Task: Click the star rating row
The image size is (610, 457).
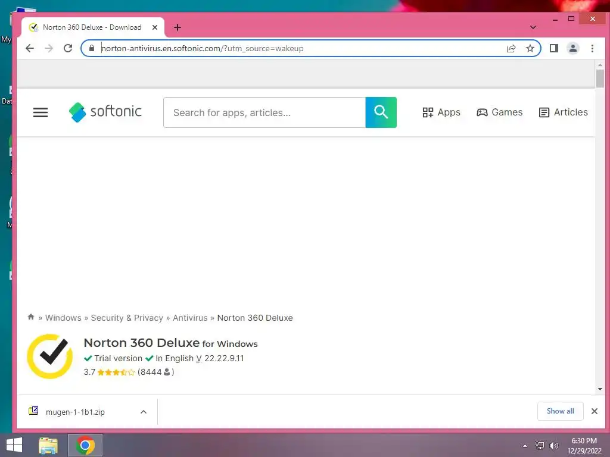Action: click(x=116, y=373)
